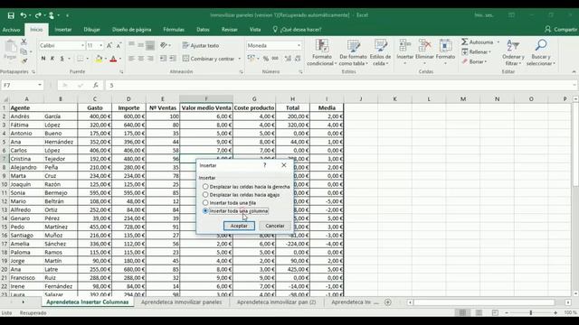Click the yellow fill color swatch

click(99, 59)
